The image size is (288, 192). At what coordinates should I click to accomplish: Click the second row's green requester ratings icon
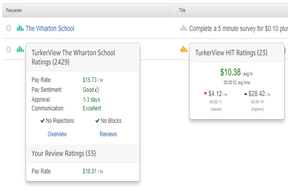click(x=20, y=49)
